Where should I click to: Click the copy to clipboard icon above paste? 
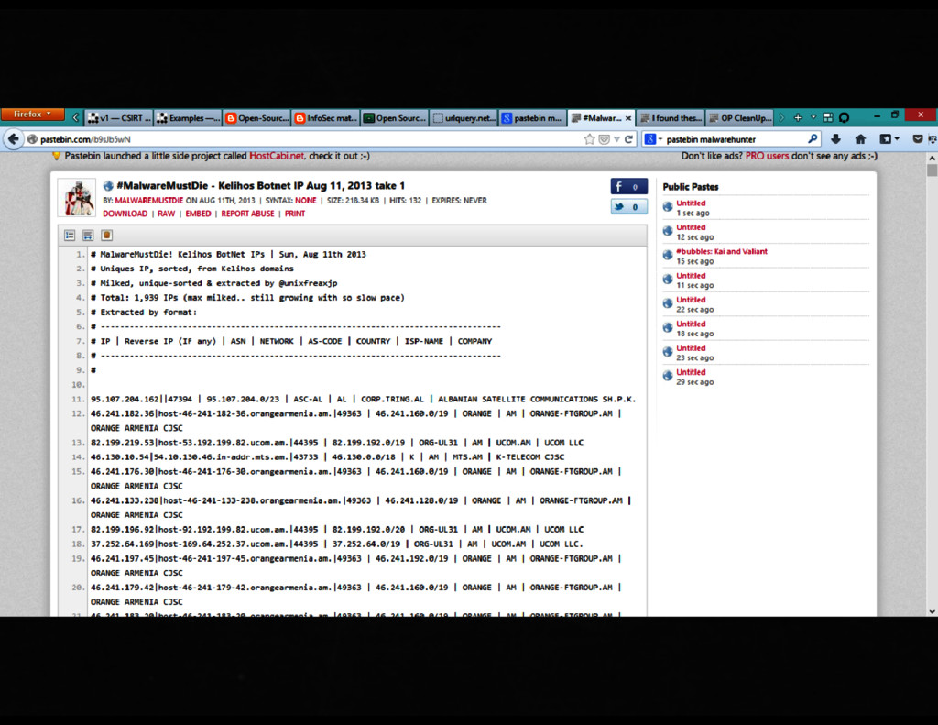click(x=106, y=236)
